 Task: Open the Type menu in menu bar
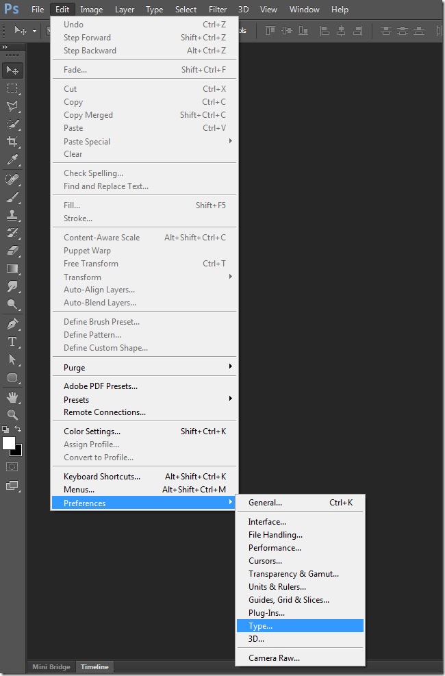point(154,9)
